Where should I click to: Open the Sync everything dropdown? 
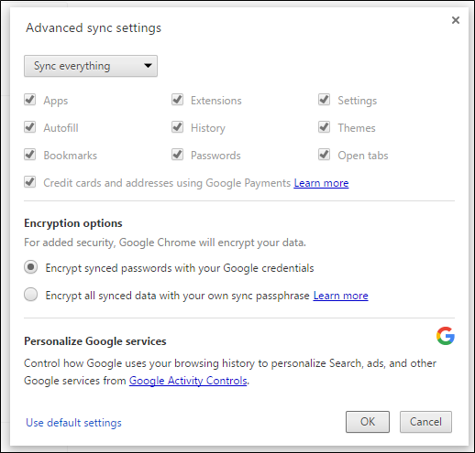[x=91, y=66]
